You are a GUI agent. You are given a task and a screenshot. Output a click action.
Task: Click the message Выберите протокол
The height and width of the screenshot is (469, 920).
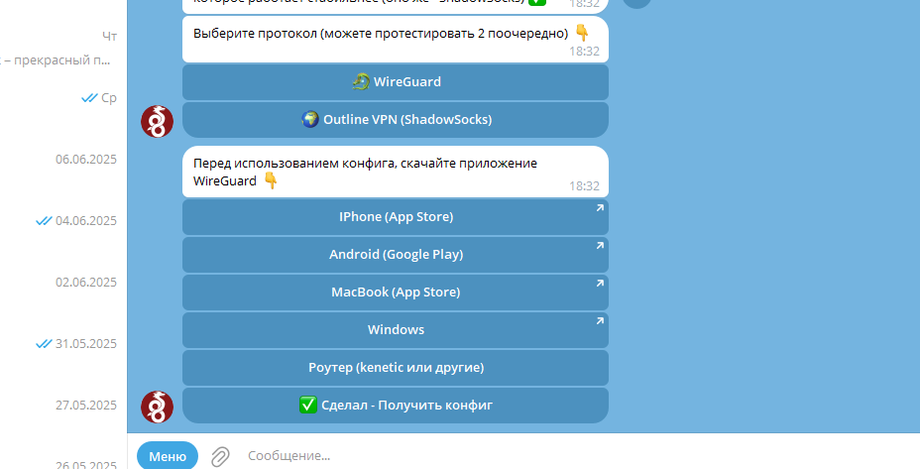pyautogui.click(x=396, y=40)
